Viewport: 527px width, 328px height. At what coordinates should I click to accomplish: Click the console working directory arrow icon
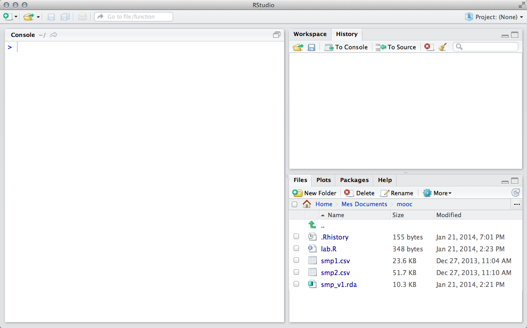click(53, 35)
